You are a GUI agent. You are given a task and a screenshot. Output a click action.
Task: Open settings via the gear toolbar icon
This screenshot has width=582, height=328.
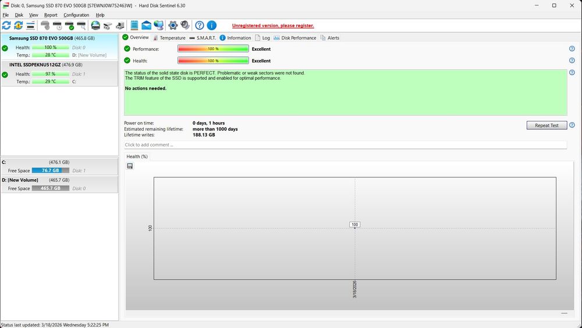click(x=173, y=25)
